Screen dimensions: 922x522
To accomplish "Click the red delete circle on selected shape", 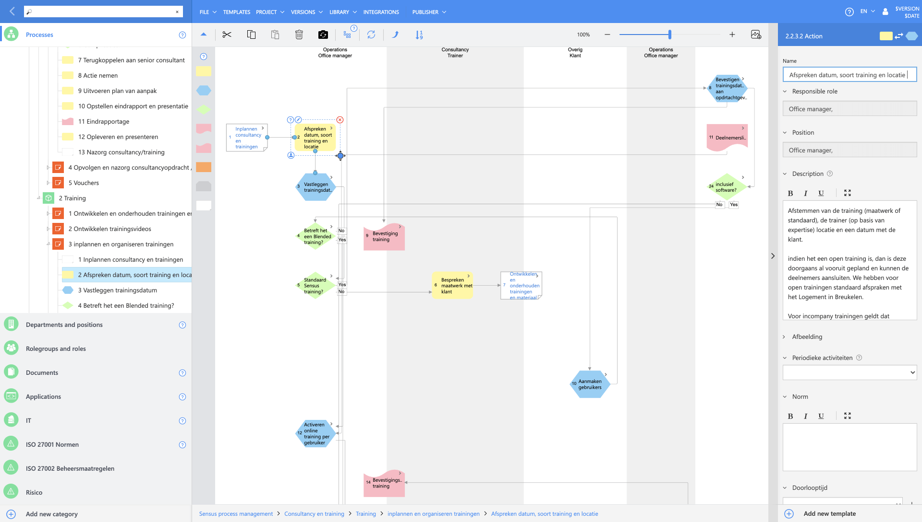I will tap(340, 120).
